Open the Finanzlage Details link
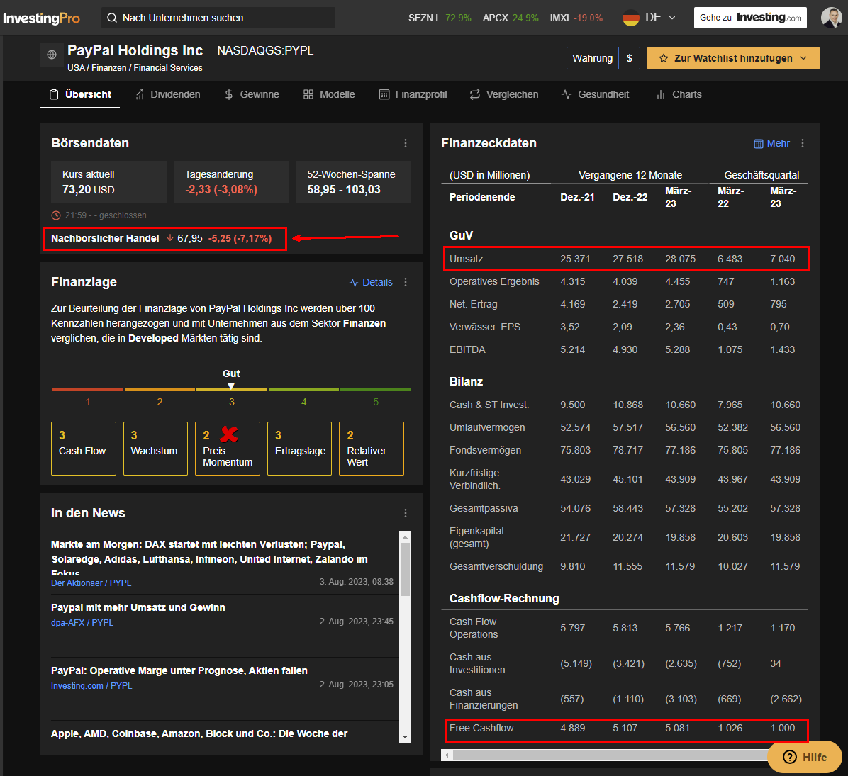Image resolution: width=848 pixels, height=776 pixels. click(371, 283)
